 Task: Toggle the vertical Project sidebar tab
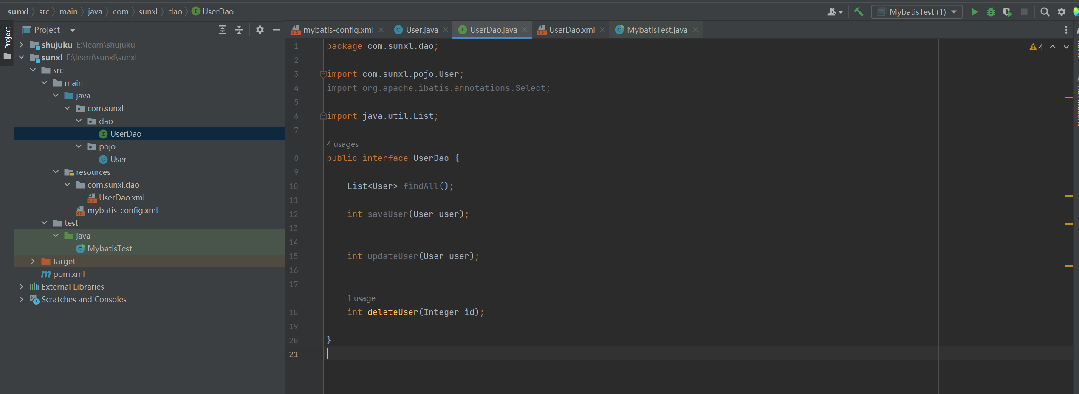pos(7,38)
